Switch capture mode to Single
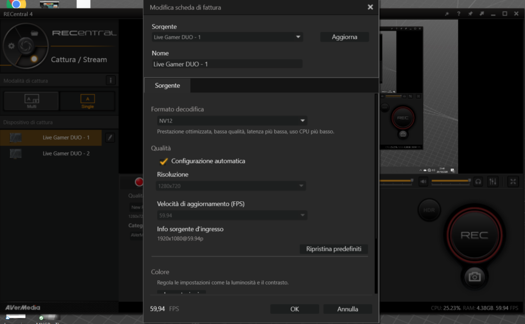 pos(87,101)
